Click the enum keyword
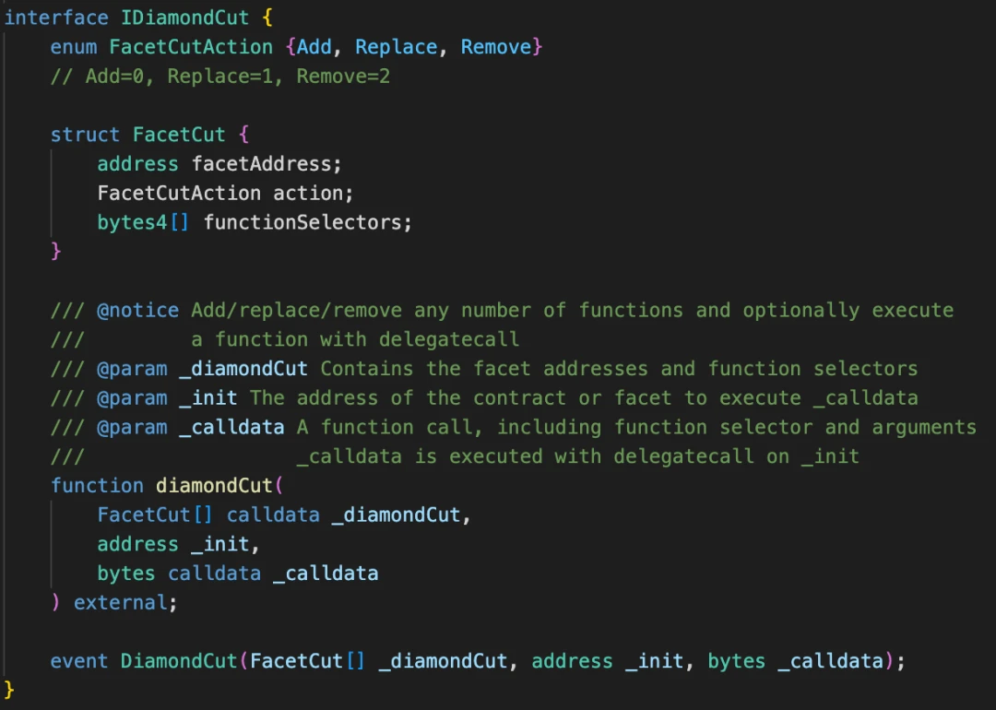The height and width of the screenshot is (710, 996). point(74,47)
